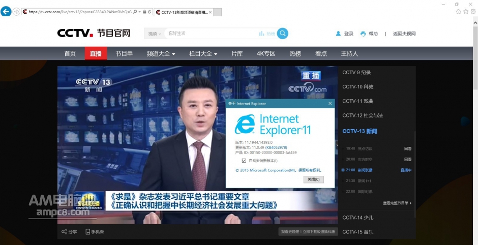The width and height of the screenshot is (478, 245).
Task: Open the IE Tools gear icon
Action: point(473,12)
